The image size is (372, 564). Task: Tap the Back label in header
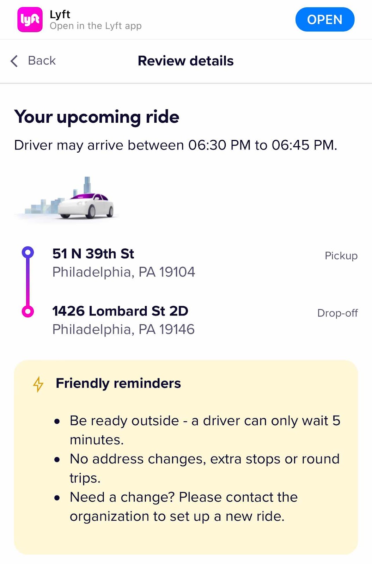42,61
